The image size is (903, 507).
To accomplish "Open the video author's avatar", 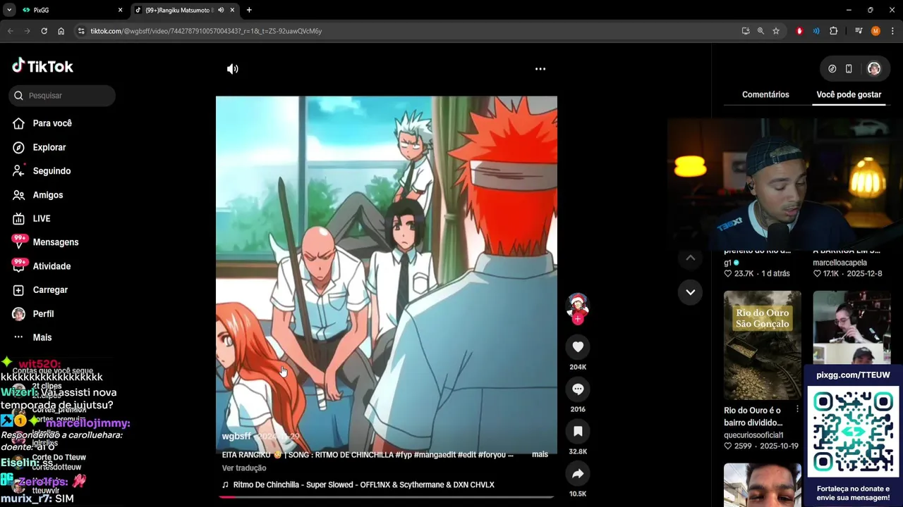I will click(x=578, y=304).
